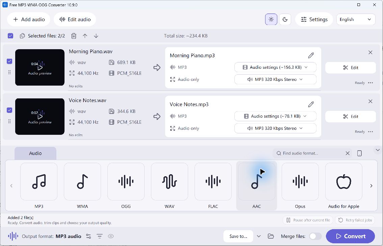Switch to dark theme moon icon
383x246 pixels.
click(285, 20)
